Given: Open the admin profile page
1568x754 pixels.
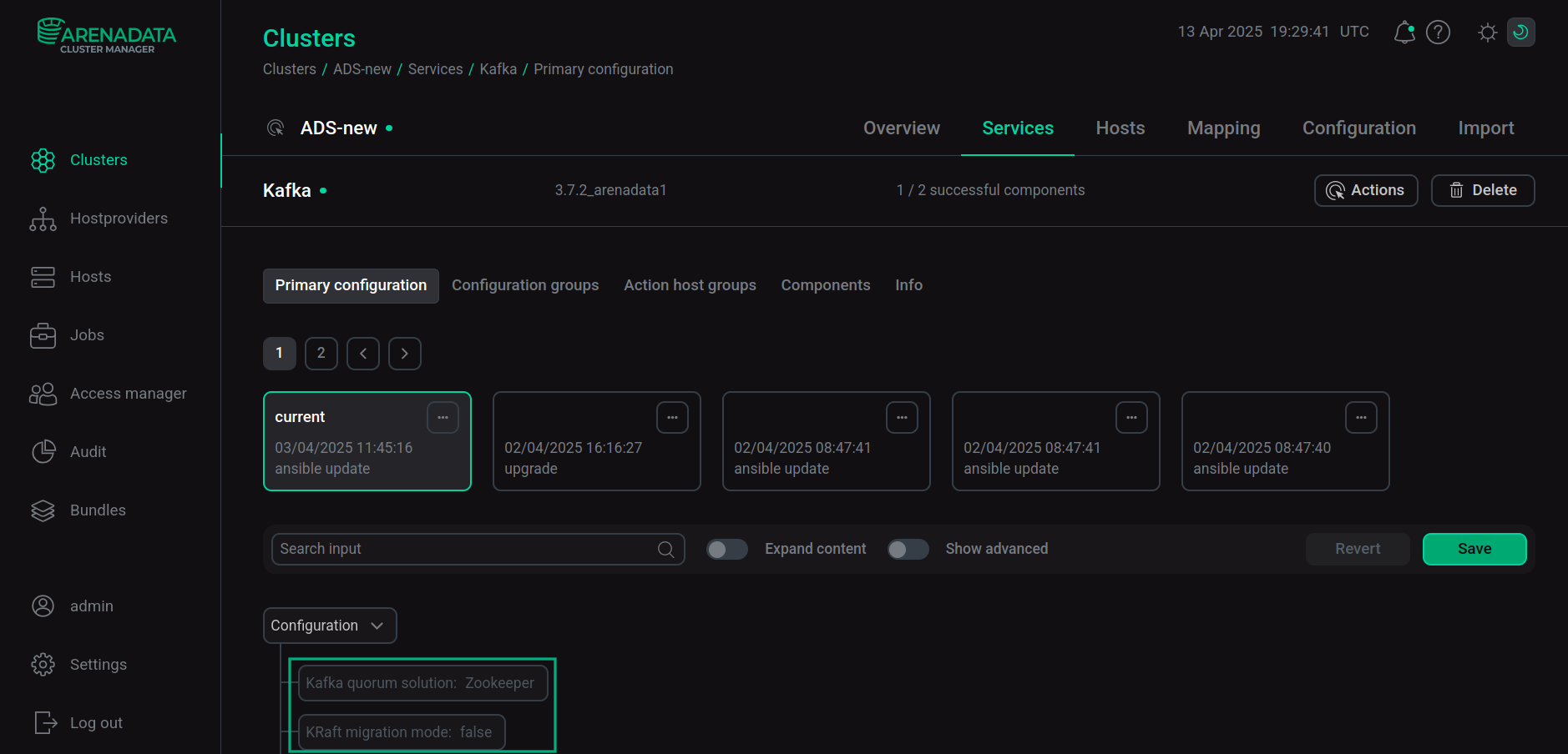Looking at the screenshot, I should [71, 606].
